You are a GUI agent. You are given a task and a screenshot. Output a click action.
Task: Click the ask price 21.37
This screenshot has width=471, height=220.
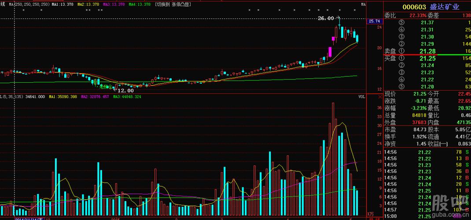(x=427, y=22)
